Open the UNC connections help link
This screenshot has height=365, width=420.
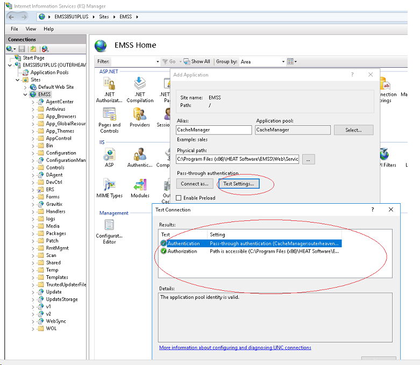(x=235, y=348)
